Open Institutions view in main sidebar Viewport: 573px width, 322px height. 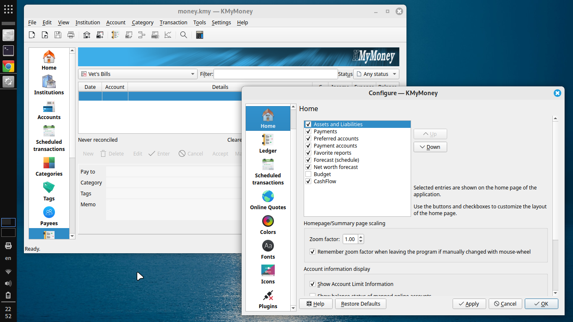(x=49, y=85)
